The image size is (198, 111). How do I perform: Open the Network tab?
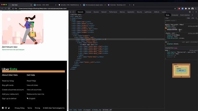tap(104, 12)
